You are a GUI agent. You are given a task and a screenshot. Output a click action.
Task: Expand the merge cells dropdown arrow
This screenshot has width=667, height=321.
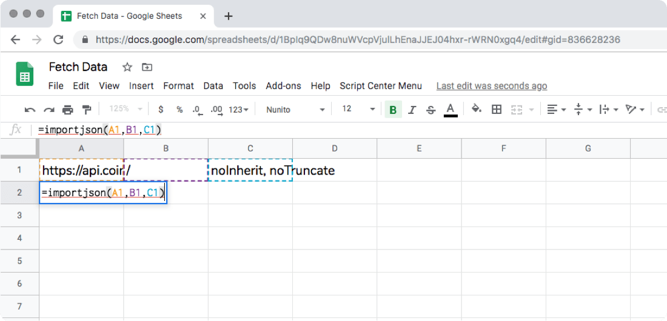click(531, 110)
